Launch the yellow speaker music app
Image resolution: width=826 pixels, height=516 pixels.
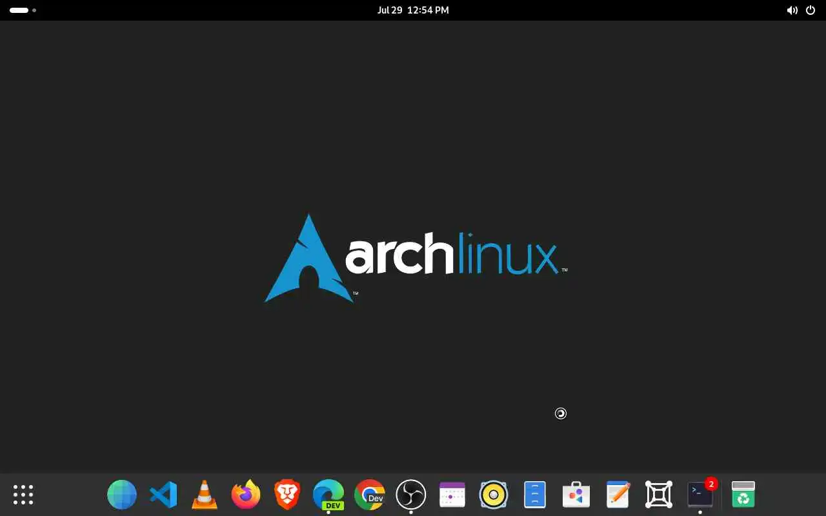pyautogui.click(x=494, y=495)
